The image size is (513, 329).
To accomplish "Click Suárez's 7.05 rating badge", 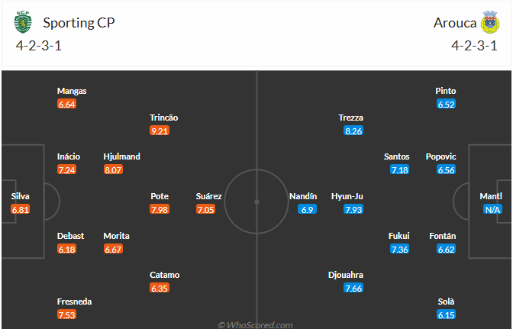I will click(206, 209).
